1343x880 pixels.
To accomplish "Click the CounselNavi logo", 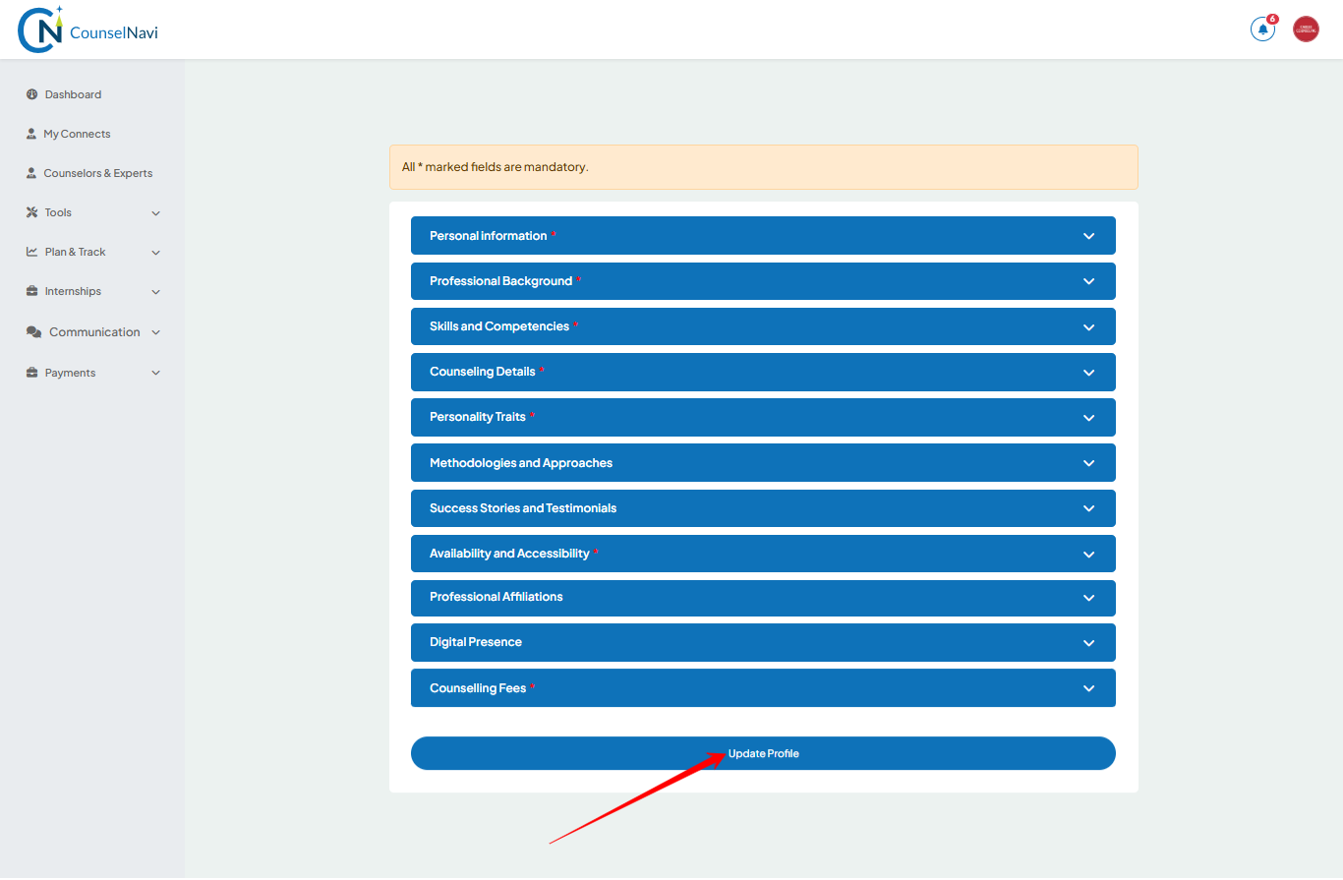I will click(x=88, y=29).
